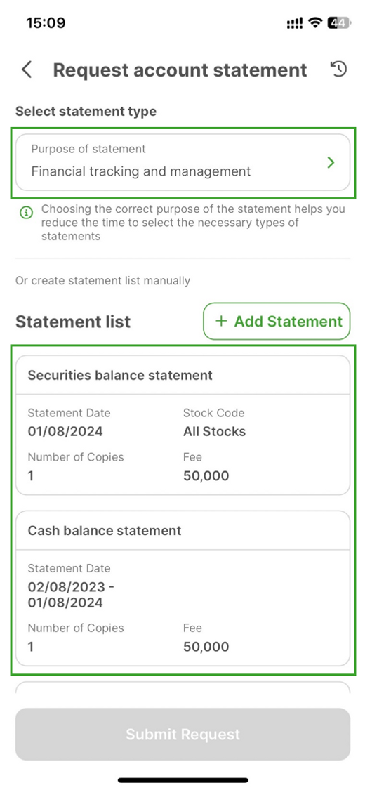The image size is (365, 790).
Task: Open the request history clock icon
Action: 339,69
